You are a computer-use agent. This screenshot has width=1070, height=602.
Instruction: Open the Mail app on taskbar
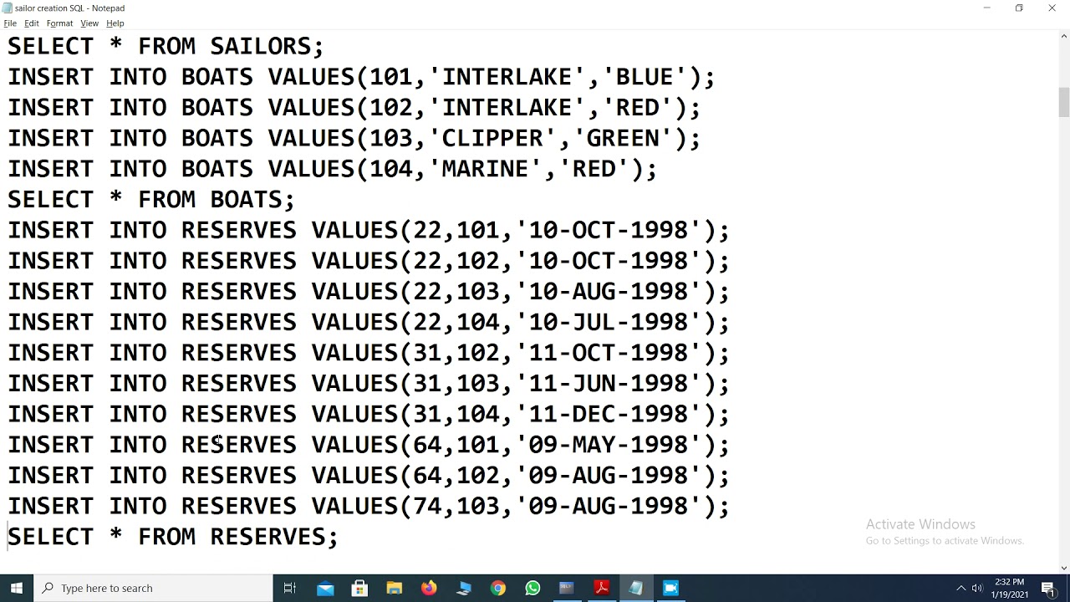tap(325, 588)
